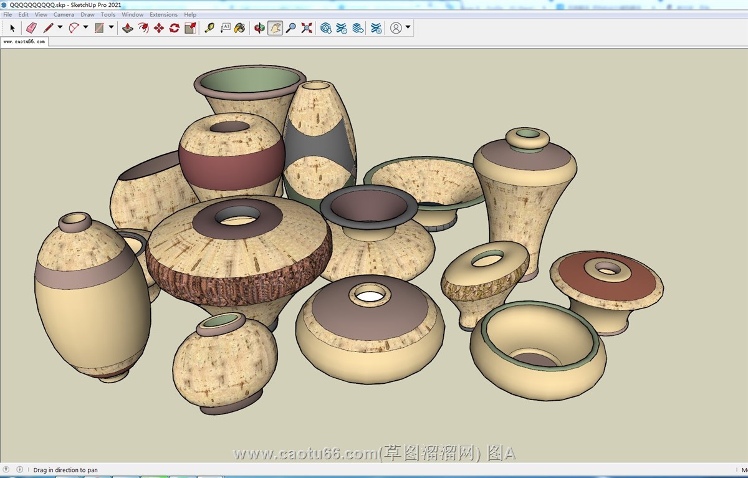Open the Extensions menu
748x478 pixels.
coord(163,14)
